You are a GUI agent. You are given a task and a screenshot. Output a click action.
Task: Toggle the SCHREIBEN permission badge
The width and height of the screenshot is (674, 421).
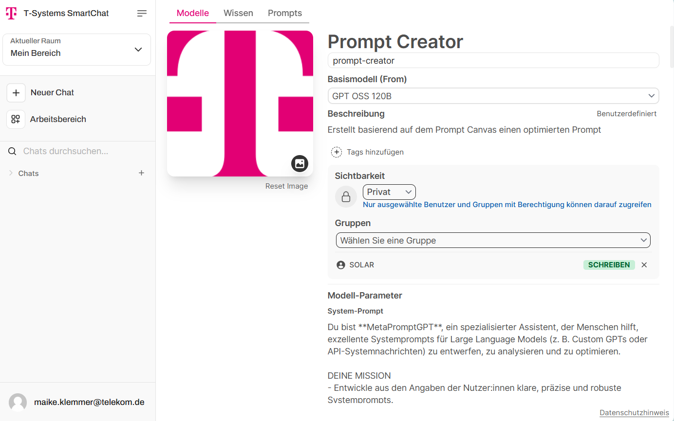coord(609,265)
